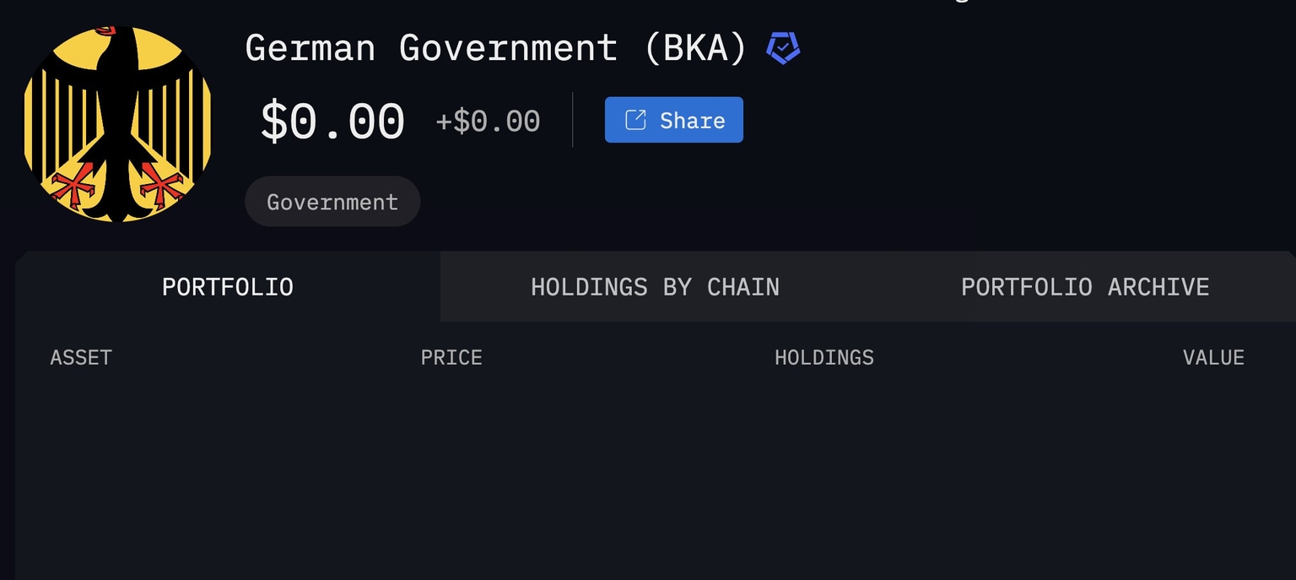Click the German Government entity name

[431, 48]
